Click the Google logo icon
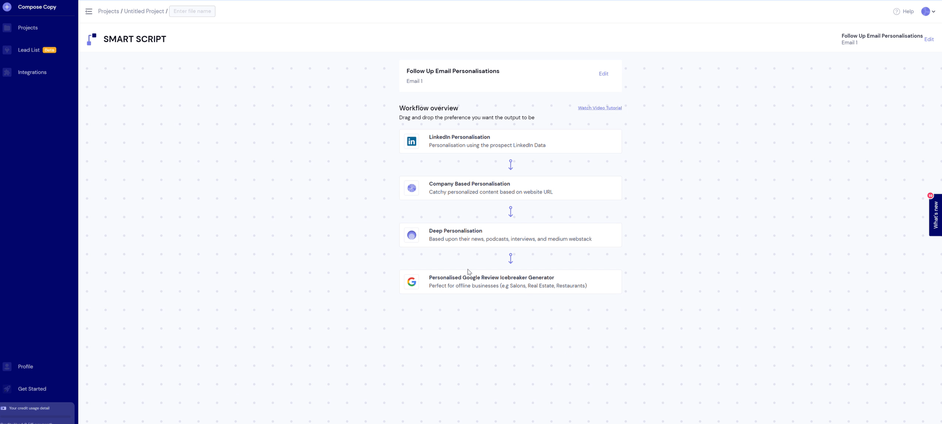942x424 pixels. click(x=411, y=282)
